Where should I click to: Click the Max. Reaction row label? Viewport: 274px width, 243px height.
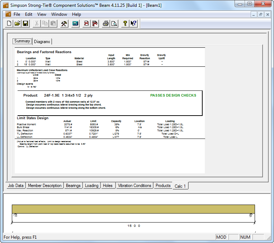25,131
